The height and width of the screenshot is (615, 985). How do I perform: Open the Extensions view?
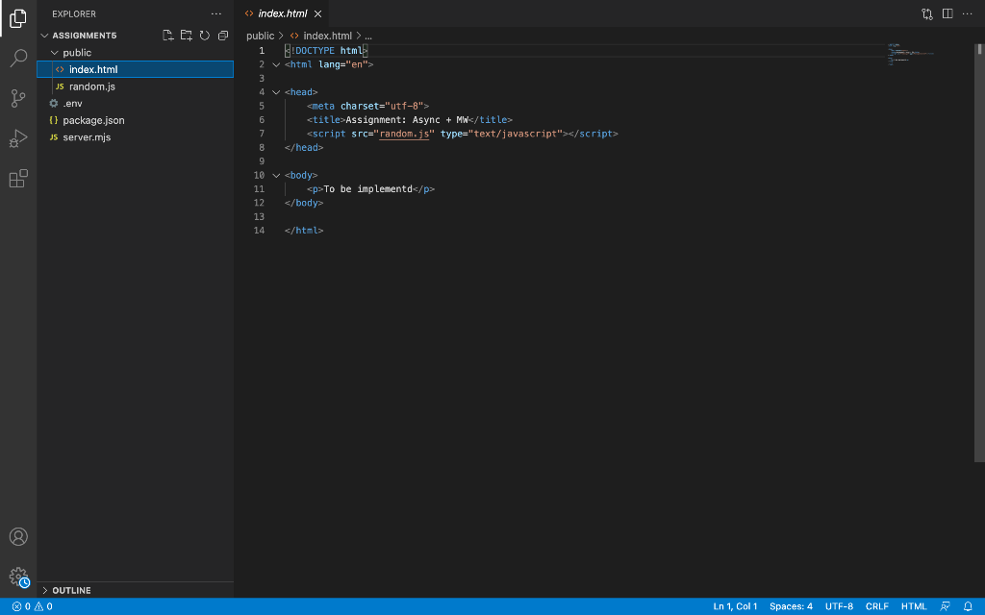[x=18, y=178]
